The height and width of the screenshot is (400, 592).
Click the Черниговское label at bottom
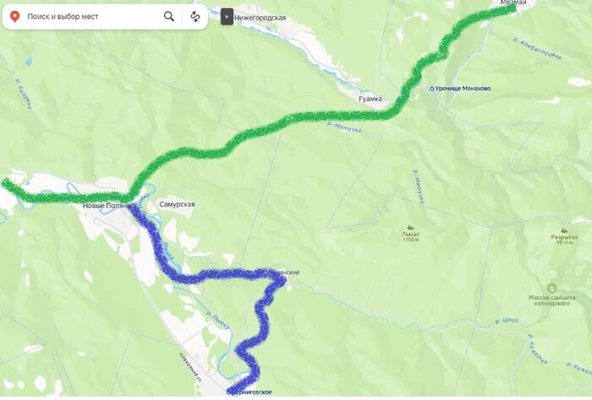click(249, 392)
